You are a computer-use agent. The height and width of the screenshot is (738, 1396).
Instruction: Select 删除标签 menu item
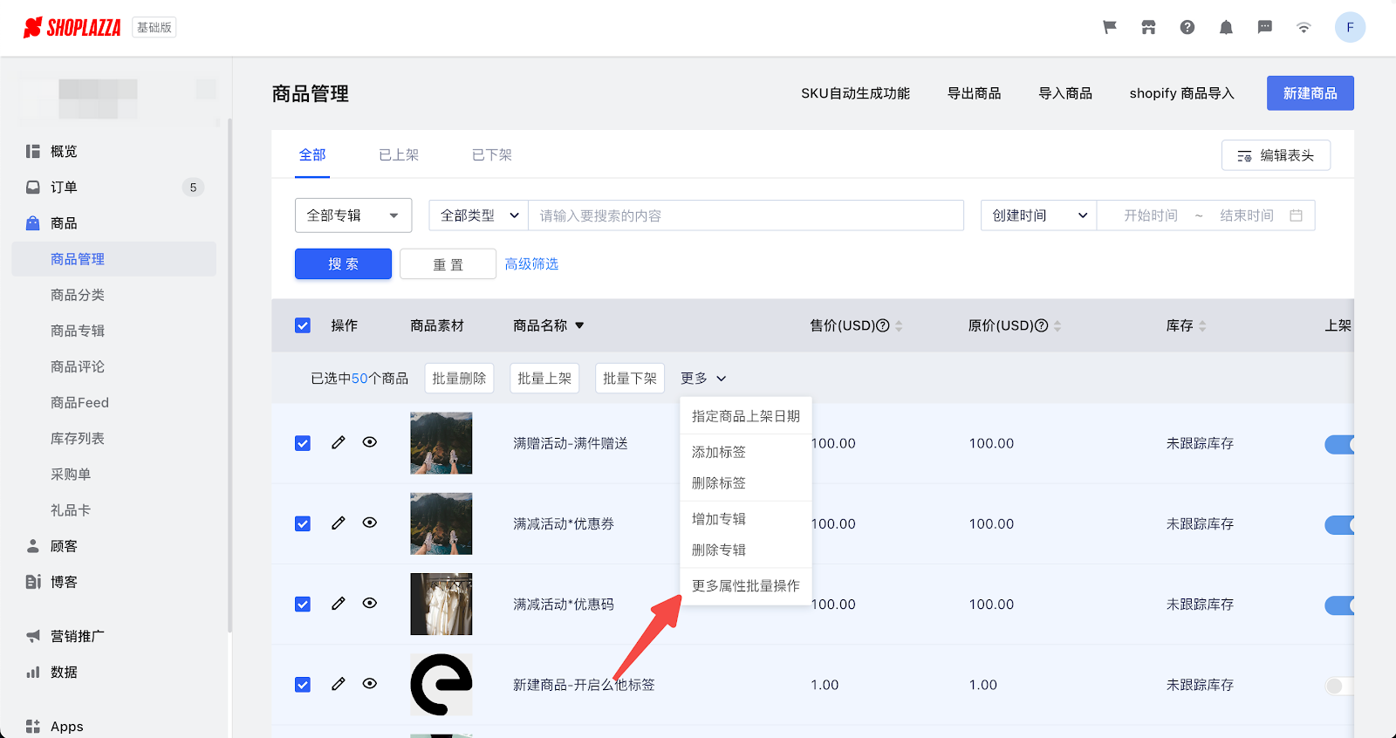click(x=746, y=483)
